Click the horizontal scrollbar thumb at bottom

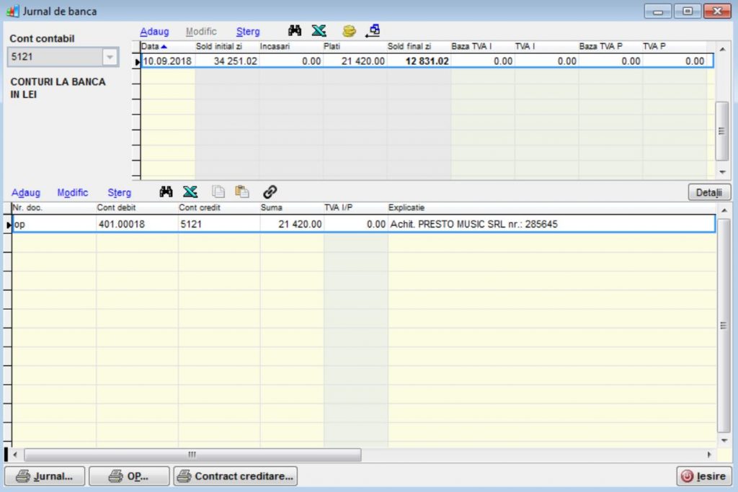[192, 455]
